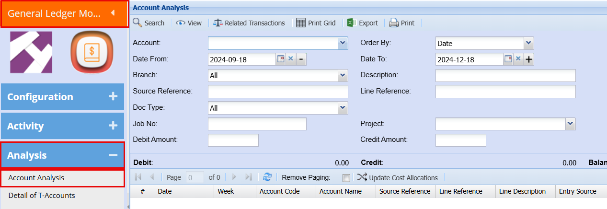Image resolution: width=607 pixels, height=209 pixels.
Task: Click the # column header
Action: pyautogui.click(x=142, y=191)
